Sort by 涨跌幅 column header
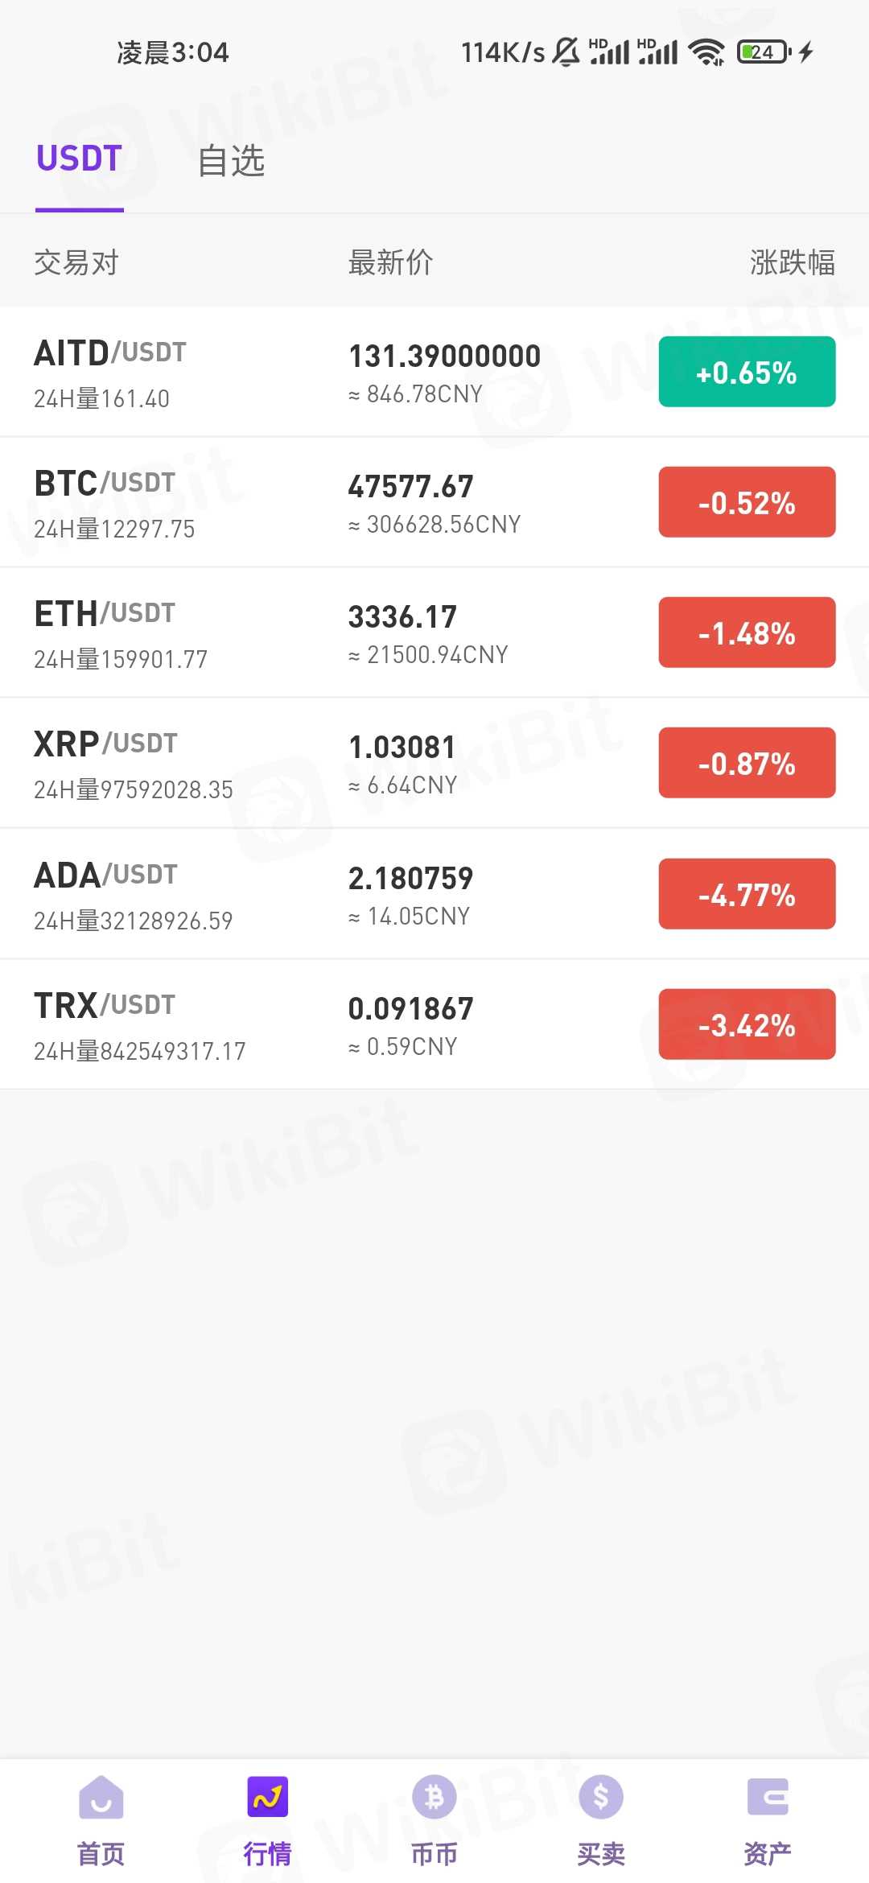The height and width of the screenshot is (1883, 869). click(792, 262)
